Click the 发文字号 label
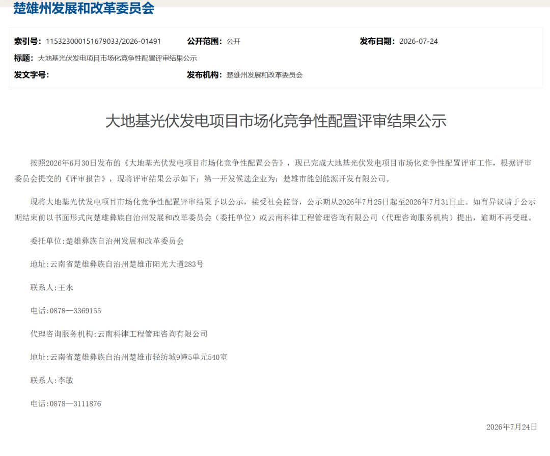Image resolution: width=550 pixels, height=456 pixels. click(x=32, y=75)
